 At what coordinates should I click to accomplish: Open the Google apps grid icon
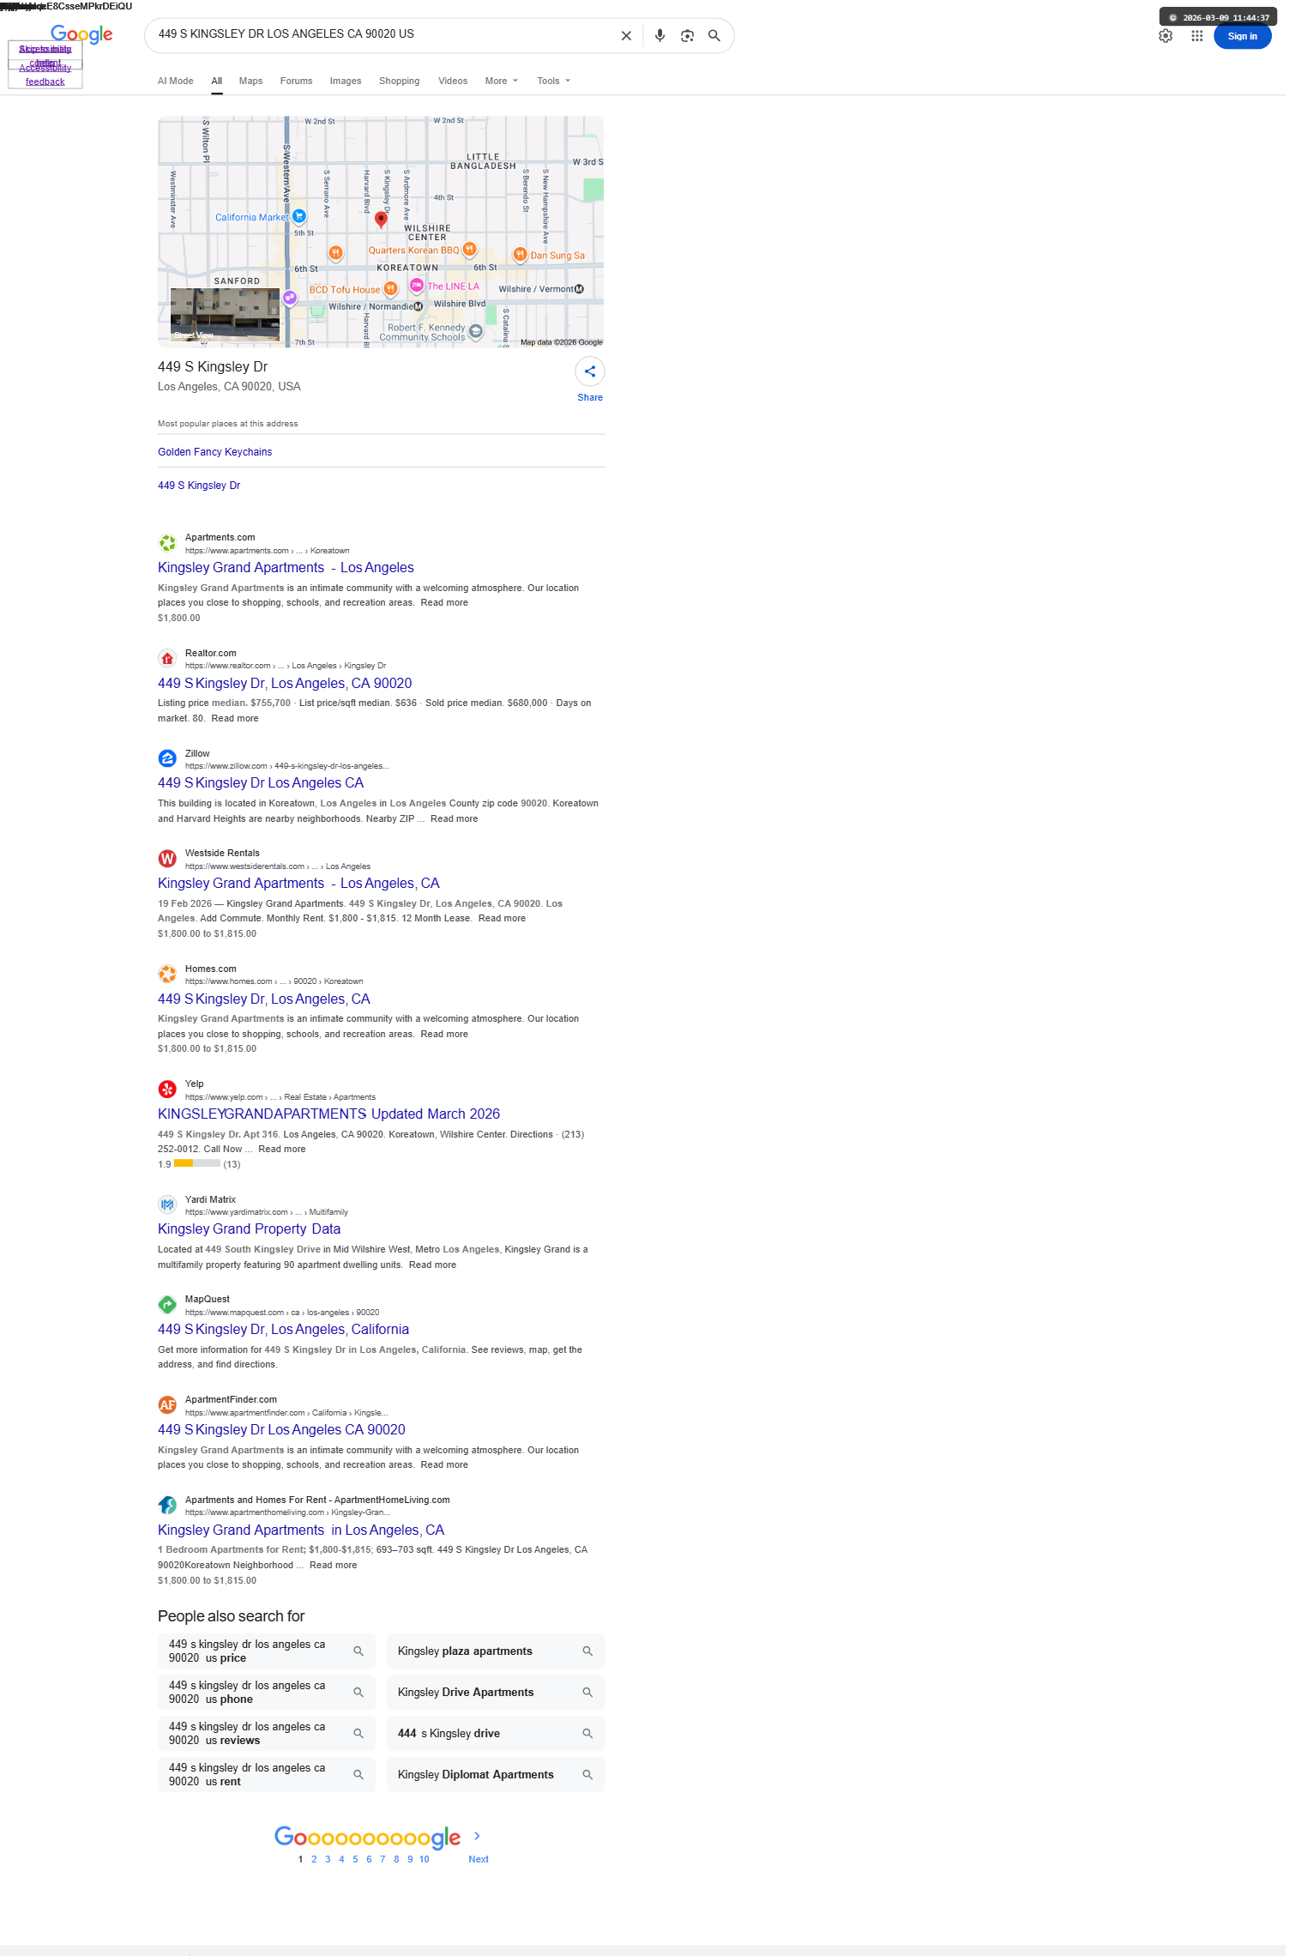1197,36
